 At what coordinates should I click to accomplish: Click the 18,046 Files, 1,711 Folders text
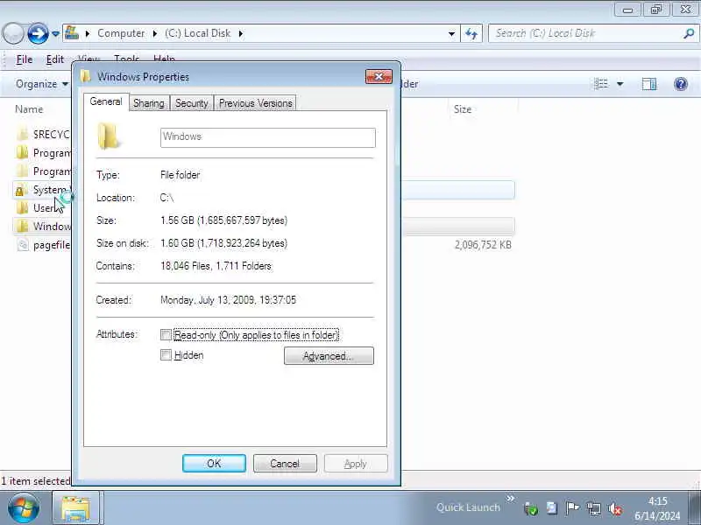(x=216, y=266)
